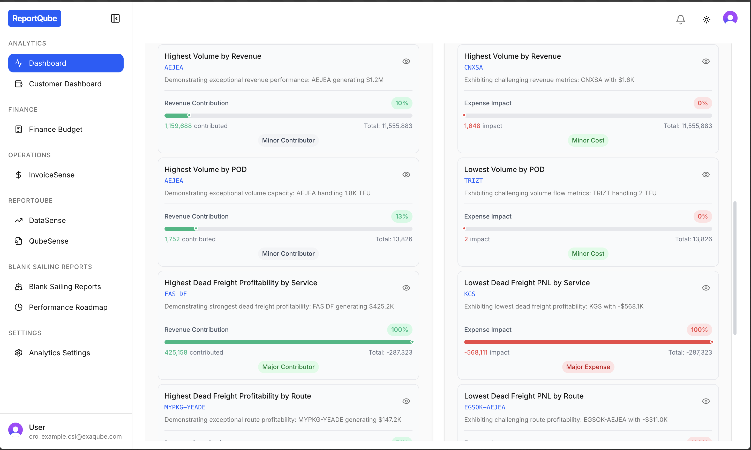751x450 pixels.
Task: Open Customer Dashboard page
Action: point(66,84)
